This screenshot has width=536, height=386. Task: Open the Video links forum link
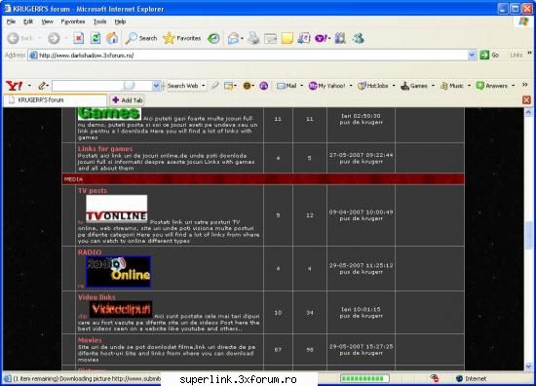(x=96, y=297)
